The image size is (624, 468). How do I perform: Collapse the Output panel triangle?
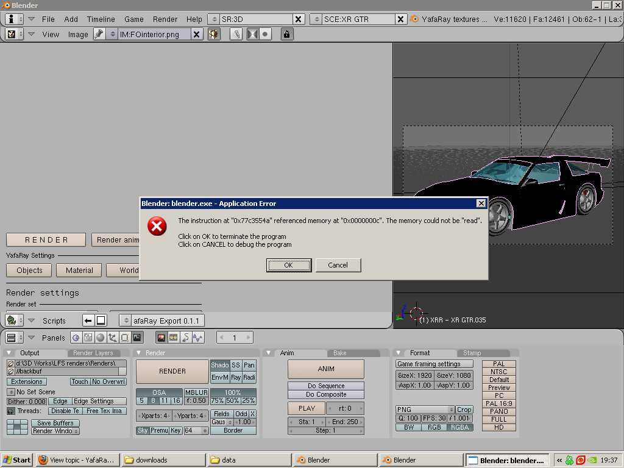[9, 353]
